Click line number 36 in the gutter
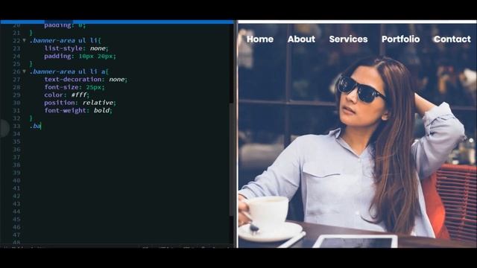Image resolution: width=477 pixels, height=268 pixels. coord(16,149)
